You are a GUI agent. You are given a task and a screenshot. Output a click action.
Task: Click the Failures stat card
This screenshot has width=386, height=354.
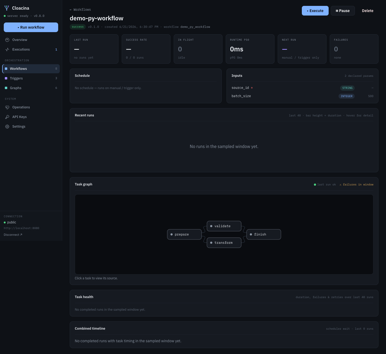point(354,49)
